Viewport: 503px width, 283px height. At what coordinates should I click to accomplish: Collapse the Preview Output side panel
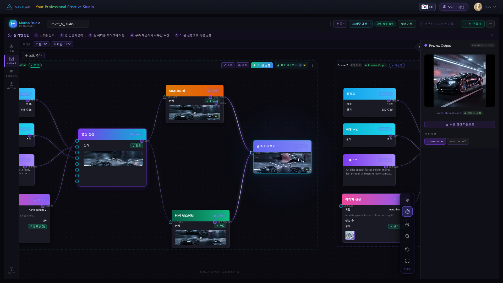point(419,47)
